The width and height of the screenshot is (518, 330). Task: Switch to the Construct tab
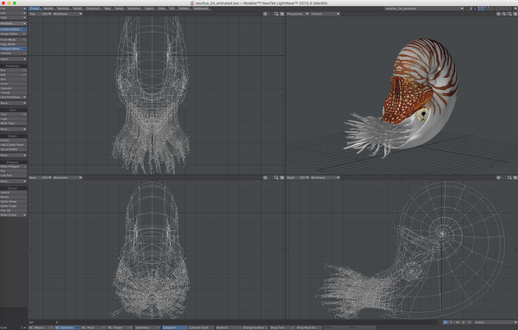click(x=93, y=8)
